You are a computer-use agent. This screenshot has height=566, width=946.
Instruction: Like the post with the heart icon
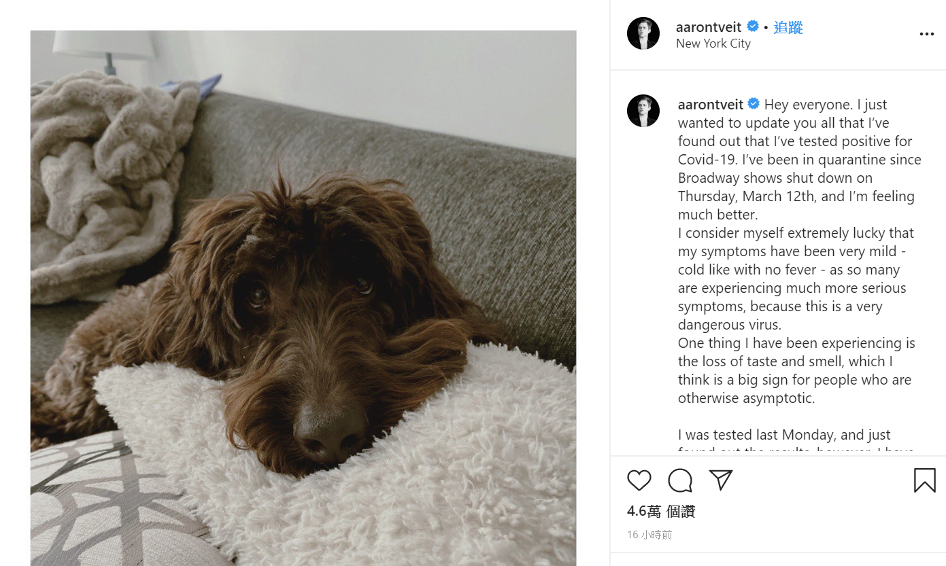click(639, 480)
